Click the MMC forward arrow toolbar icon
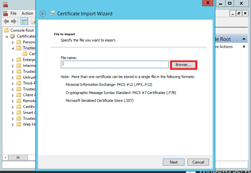The width and height of the screenshot is (251, 173). pos(14,21)
